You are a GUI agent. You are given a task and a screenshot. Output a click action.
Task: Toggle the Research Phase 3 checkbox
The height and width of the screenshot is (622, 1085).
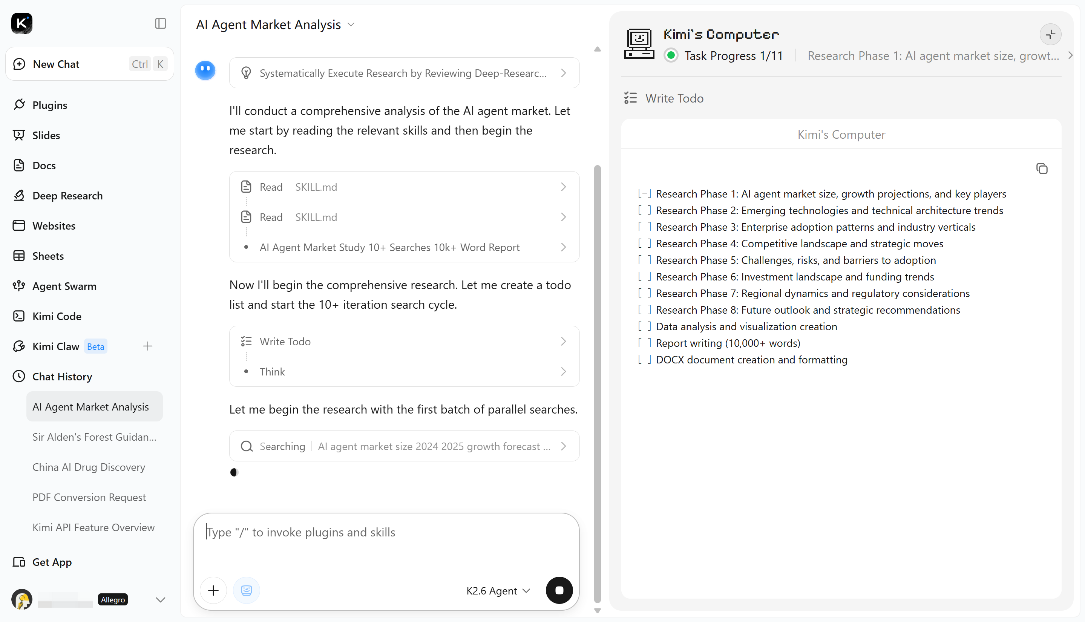pyautogui.click(x=645, y=227)
